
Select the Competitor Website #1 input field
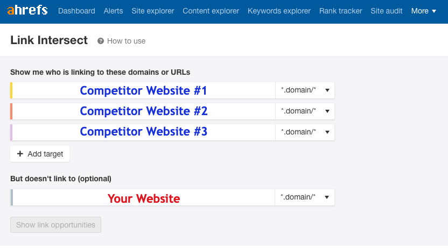pyautogui.click(x=143, y=90)
